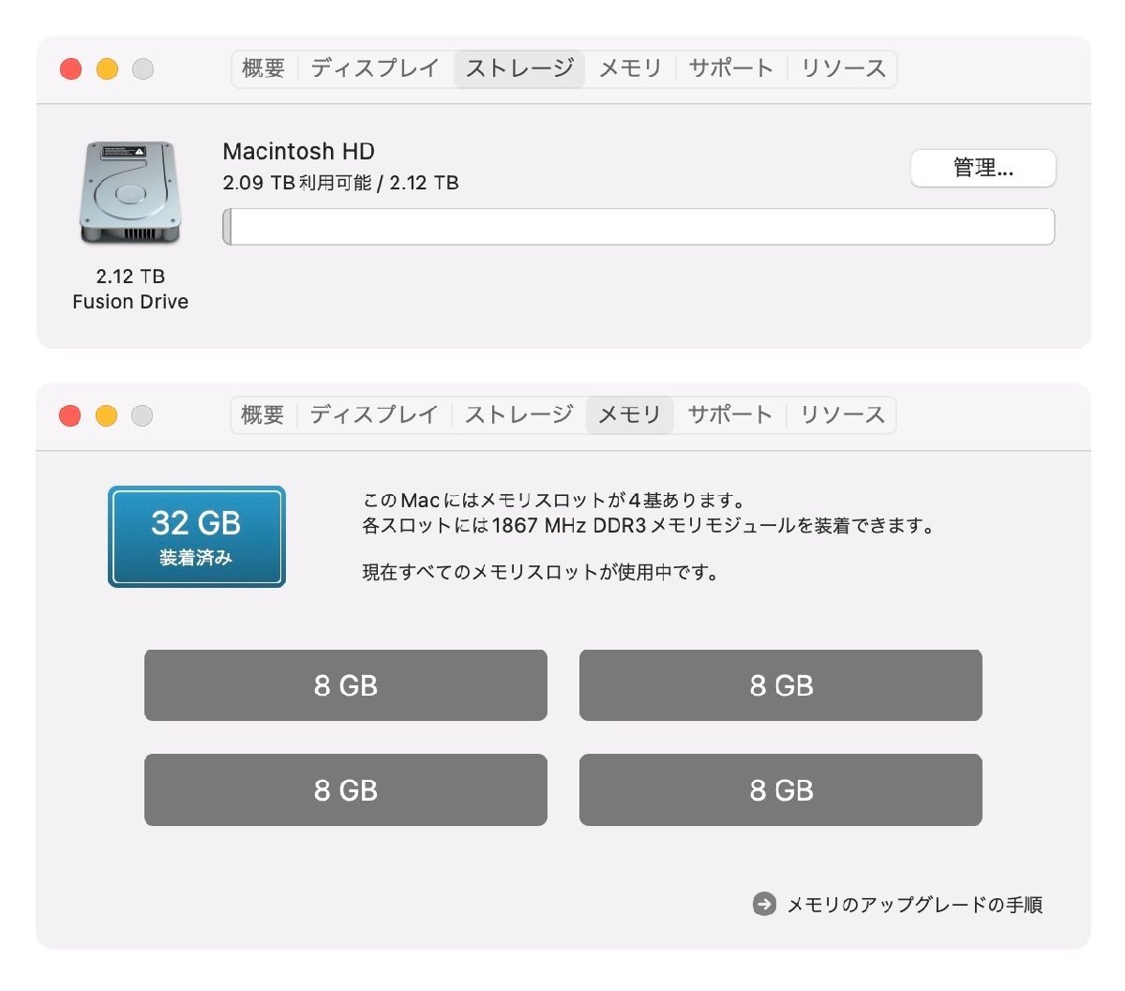
Task: Click the Macintosh HD storage usage bar
Action: coord(638,227)
